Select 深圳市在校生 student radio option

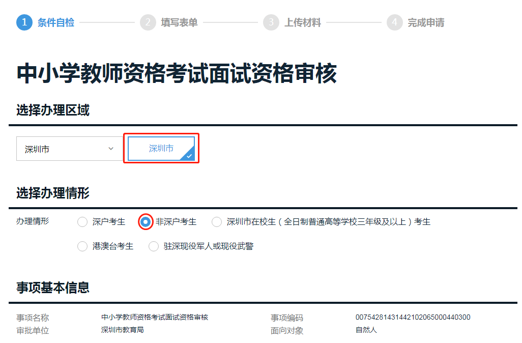click(217, 222)
